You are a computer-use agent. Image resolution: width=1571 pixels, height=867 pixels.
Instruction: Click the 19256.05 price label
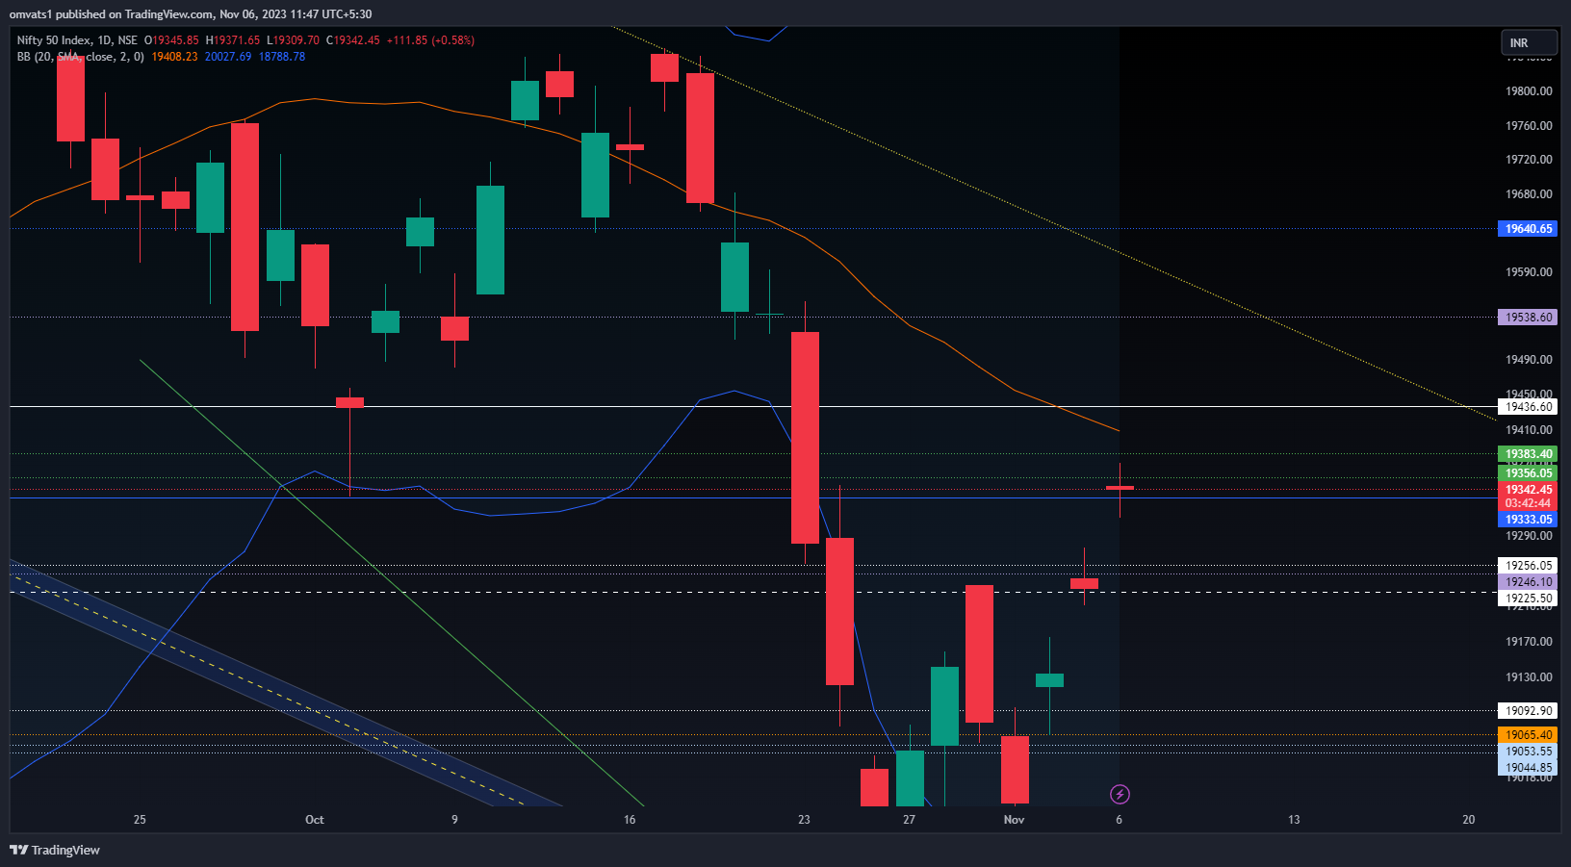pos(1528,566)
